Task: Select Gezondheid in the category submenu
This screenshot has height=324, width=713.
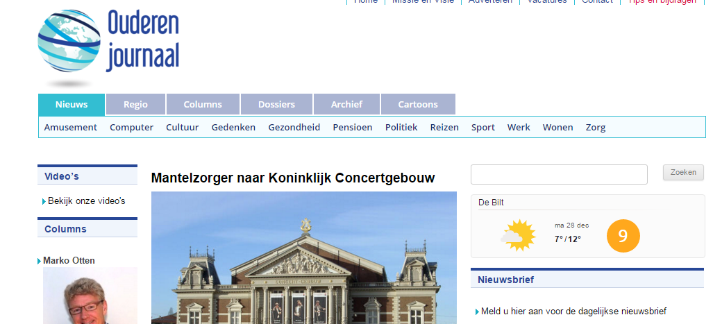Action: point(294,128)
